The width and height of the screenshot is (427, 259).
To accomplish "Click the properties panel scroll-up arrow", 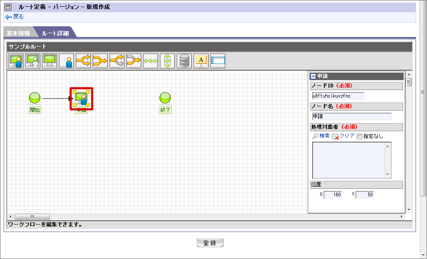I will click(409, 74).
